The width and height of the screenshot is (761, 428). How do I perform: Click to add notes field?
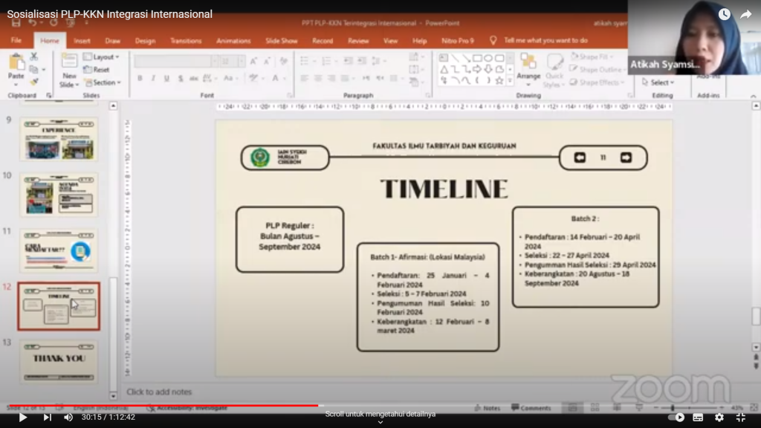tap(159, 392)
